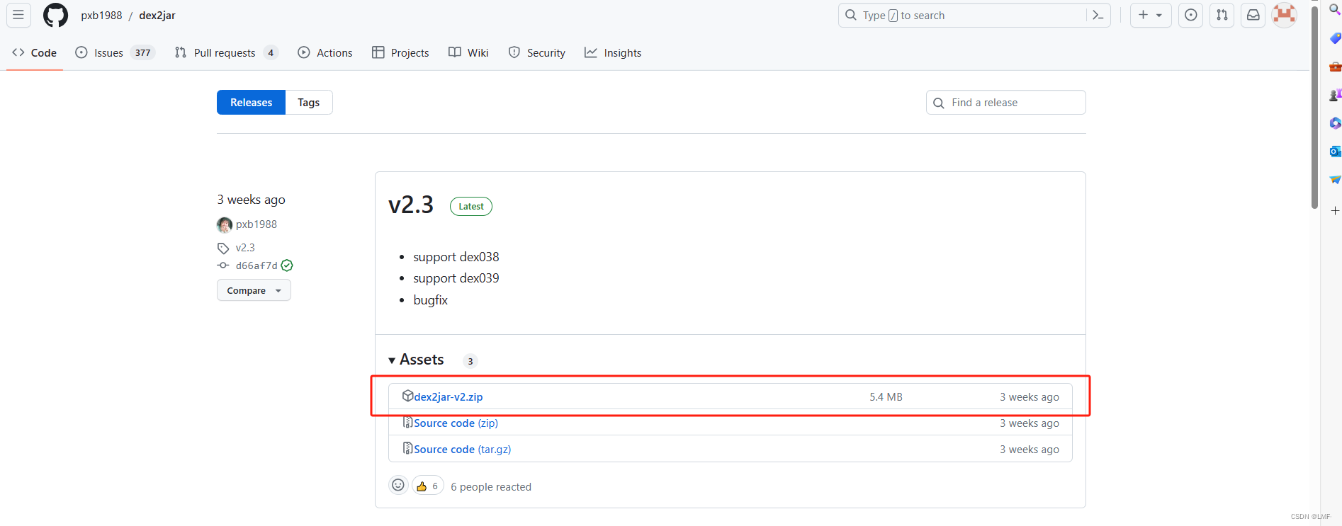Screen dimensions: 1342x526
Task: View your issues icon in header
Action: pyautogui.click(x=1191, y=15)
